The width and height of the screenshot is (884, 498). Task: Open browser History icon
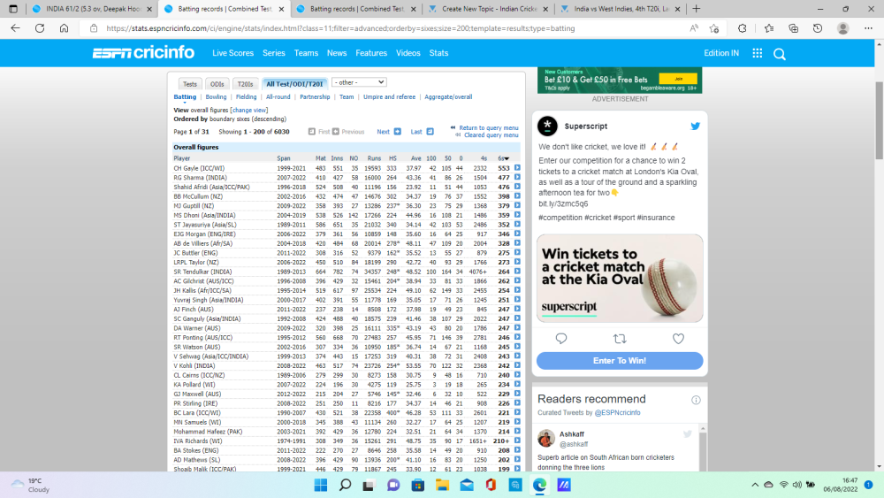[x=818, y=28]
